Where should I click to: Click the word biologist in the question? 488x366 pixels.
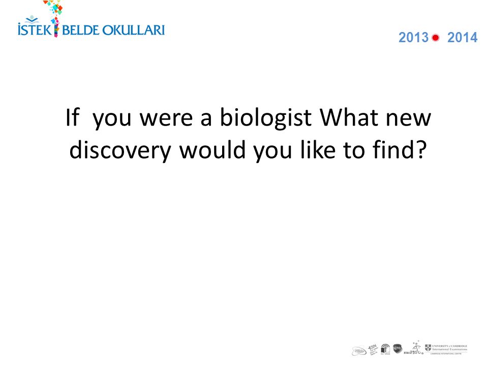(x=266, y=118)
